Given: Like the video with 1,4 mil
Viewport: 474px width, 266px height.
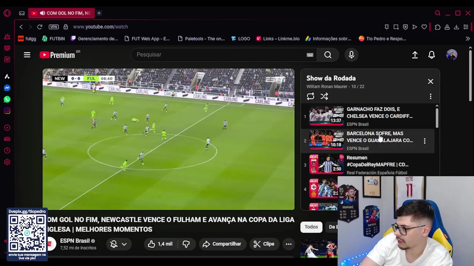Looking at the screenshot, I should pyautogui.click(x=160, y=244).
